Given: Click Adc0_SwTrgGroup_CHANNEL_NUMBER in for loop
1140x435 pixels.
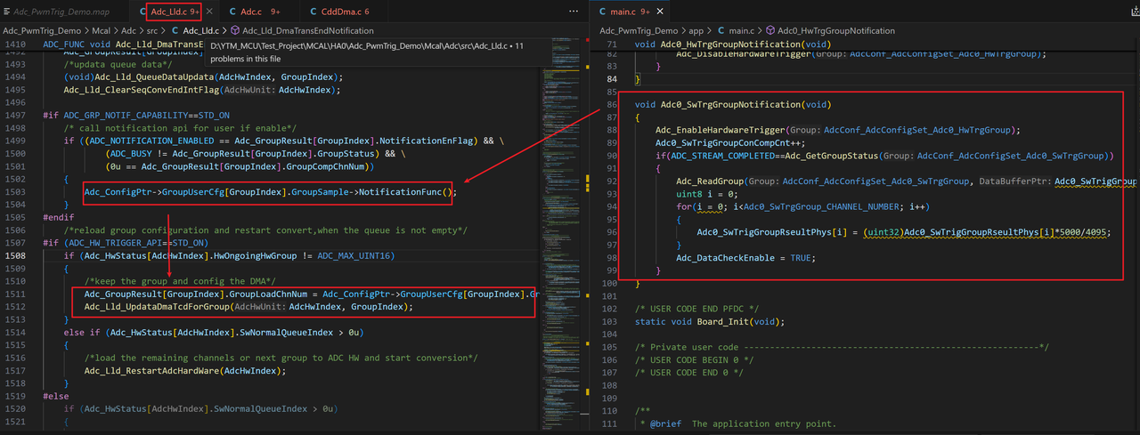Looking at the screenshot, I should click(x=821, y=206).
